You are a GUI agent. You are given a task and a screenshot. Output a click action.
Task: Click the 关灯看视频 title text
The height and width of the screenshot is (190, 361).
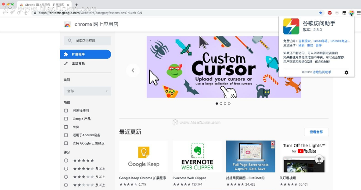(288, 178)
